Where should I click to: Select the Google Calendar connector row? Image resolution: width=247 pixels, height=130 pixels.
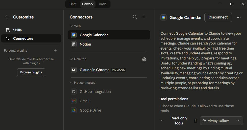(109, 35)
